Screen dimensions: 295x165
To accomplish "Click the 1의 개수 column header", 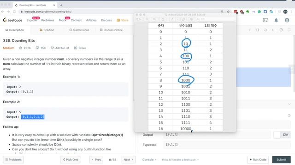I will pyautogui.click(x=210, y=26).
